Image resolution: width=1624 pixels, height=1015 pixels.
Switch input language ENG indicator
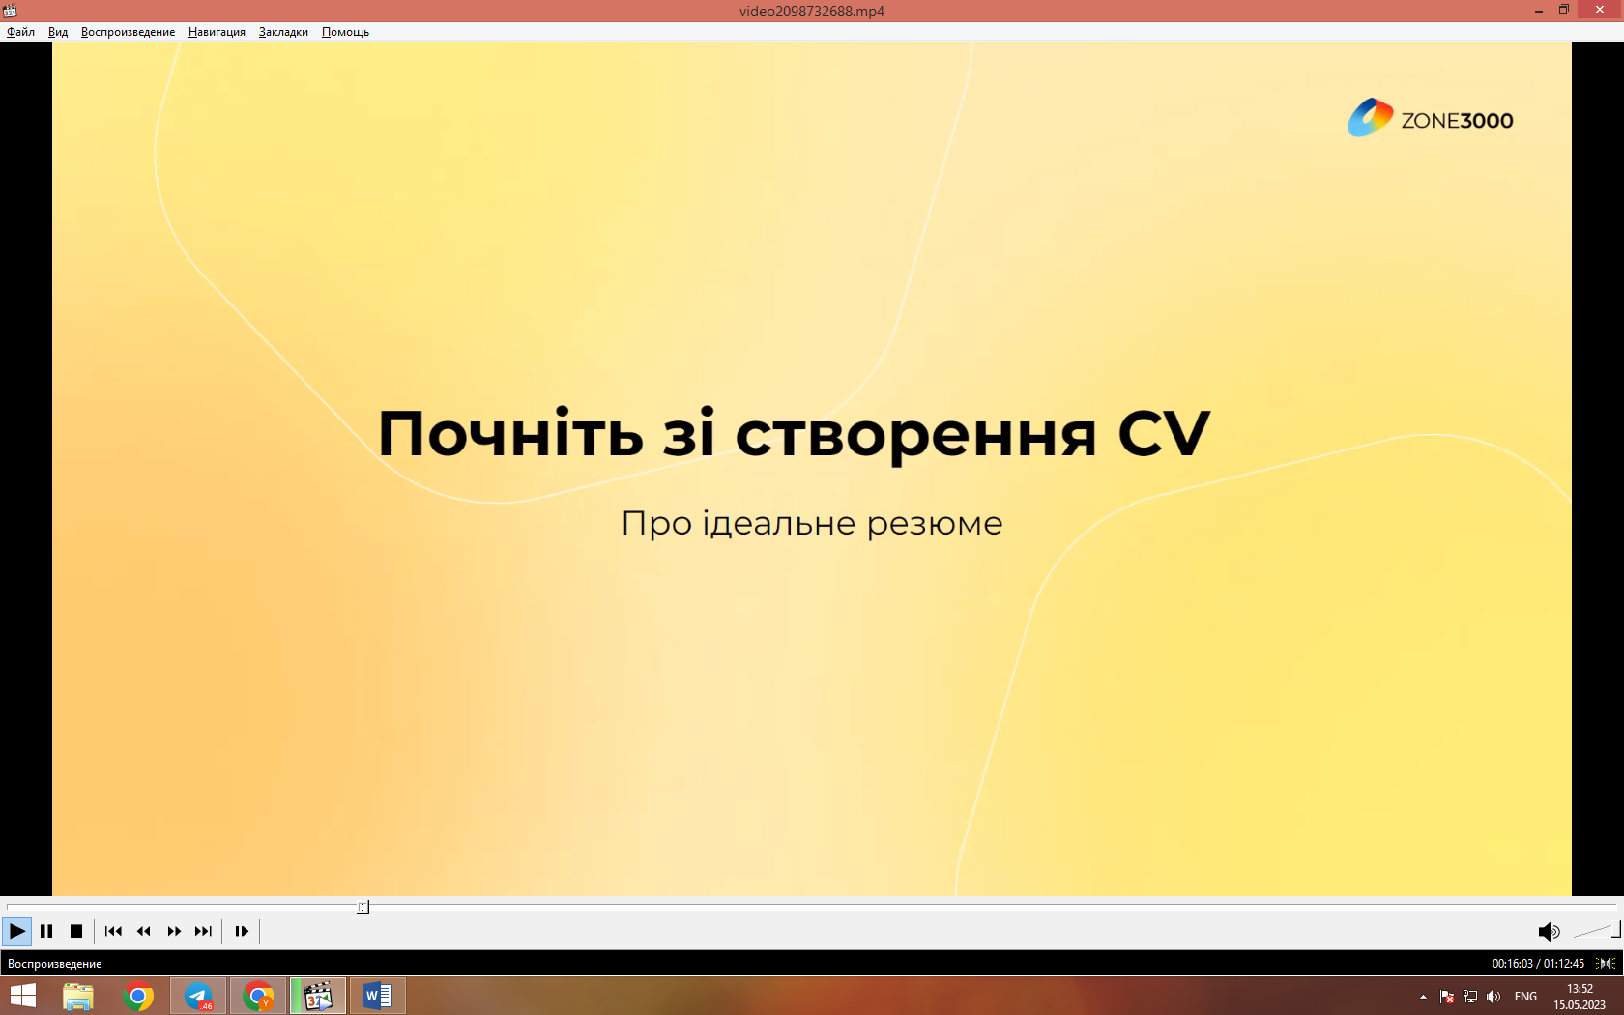tap(1525, 997)
